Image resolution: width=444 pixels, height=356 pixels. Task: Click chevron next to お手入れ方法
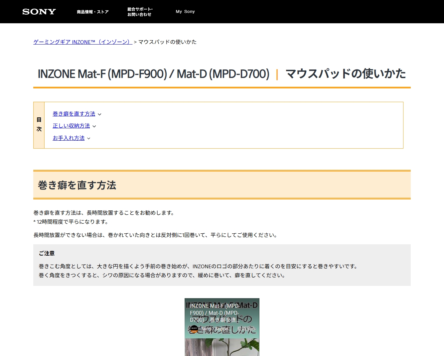click(88, 139)
